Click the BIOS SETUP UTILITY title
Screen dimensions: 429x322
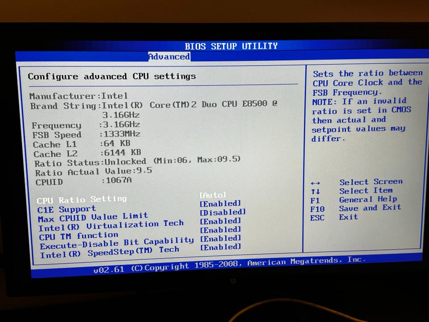click(x=231, y=46)
